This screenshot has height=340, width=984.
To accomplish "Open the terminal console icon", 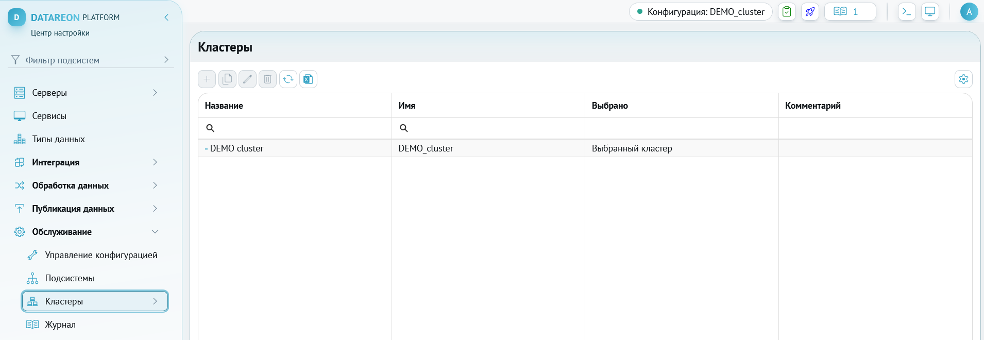I will click(907, 12).
